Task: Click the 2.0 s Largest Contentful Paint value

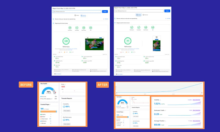Action: coord(147,58)
